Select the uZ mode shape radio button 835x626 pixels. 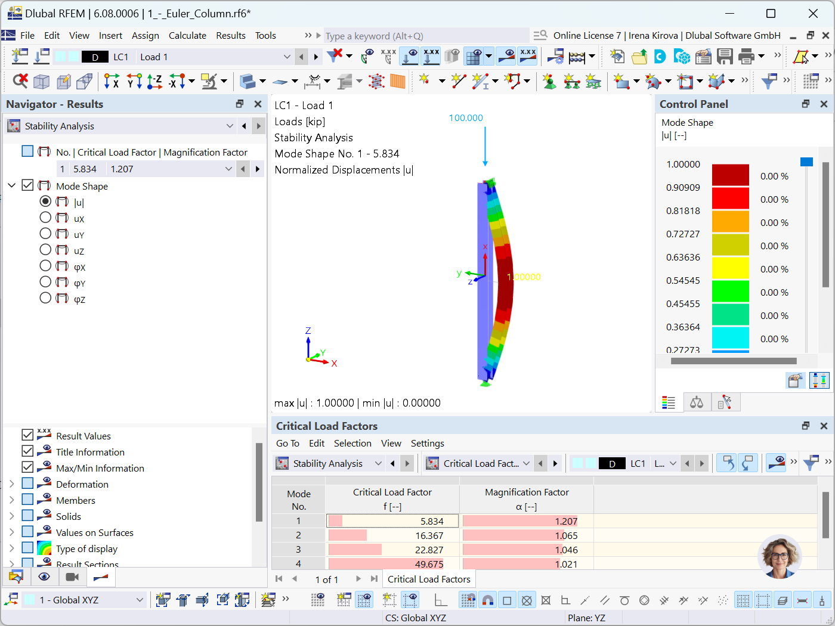[45, 250]
